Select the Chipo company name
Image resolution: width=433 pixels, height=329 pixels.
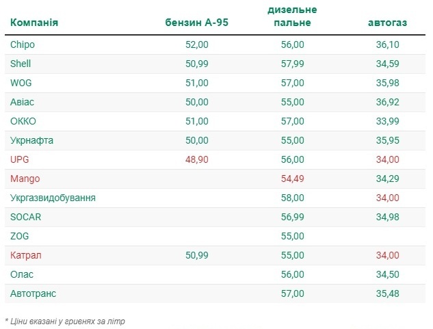[x=23, y=44]
